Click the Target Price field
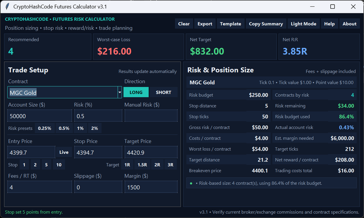This screenshot has height=218, width=364. 151,152
